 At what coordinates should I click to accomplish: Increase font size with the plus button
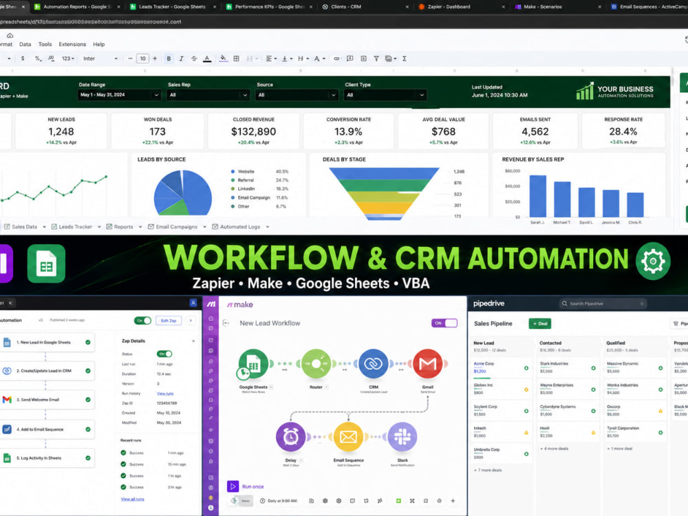pos(155,58)
